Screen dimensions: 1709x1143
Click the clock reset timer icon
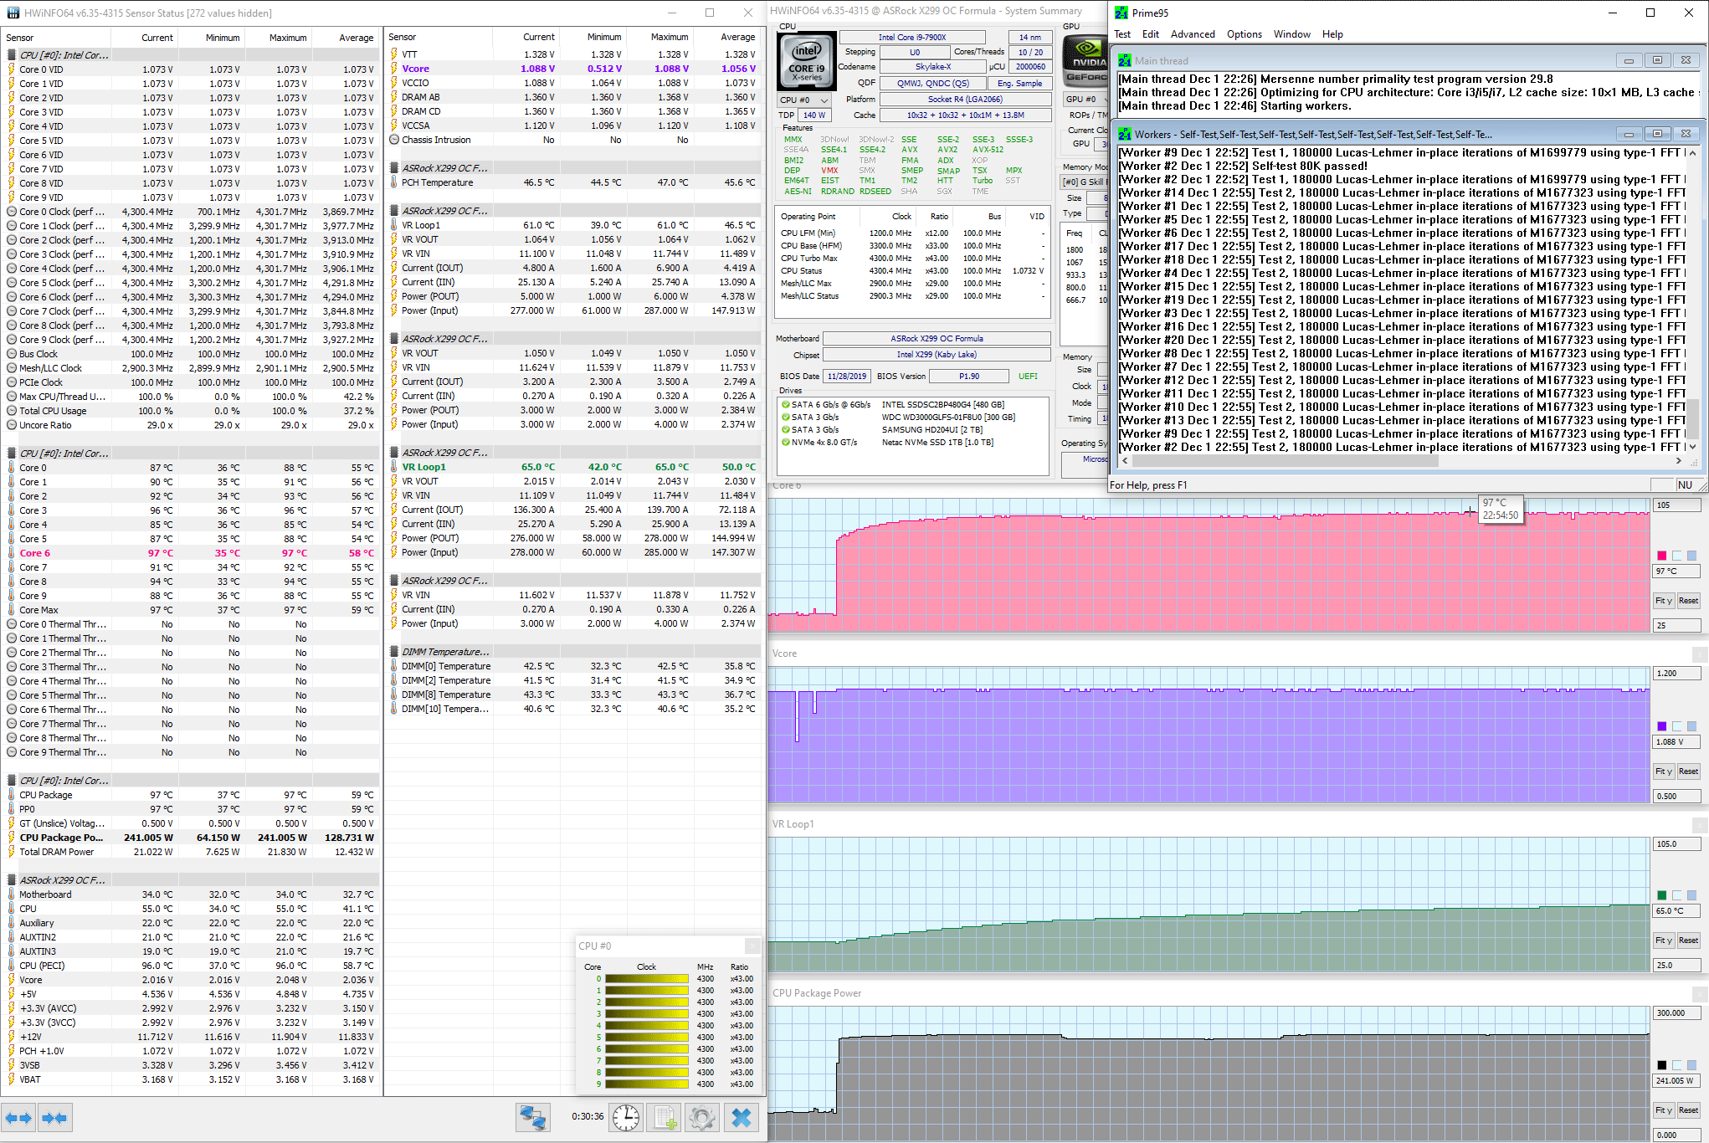(625, 1117)
